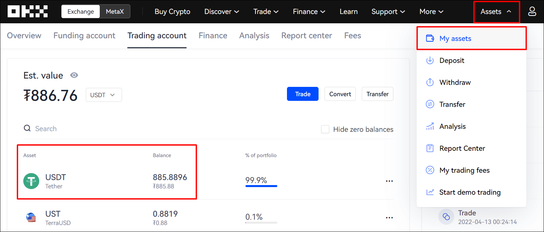Check Hide zero balances box

click(325, 129)
